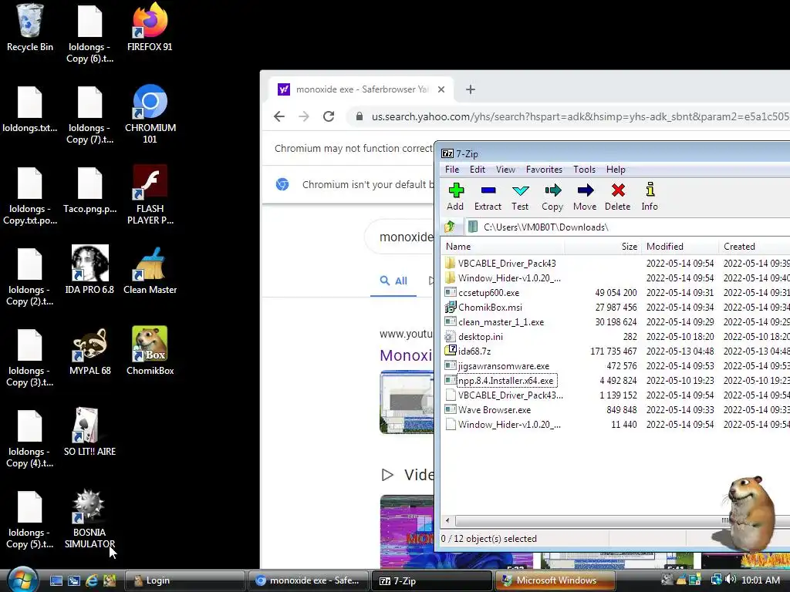Open the MYPAL 68 desktop shortcut

pyautogui.click(x=89, y=351)
